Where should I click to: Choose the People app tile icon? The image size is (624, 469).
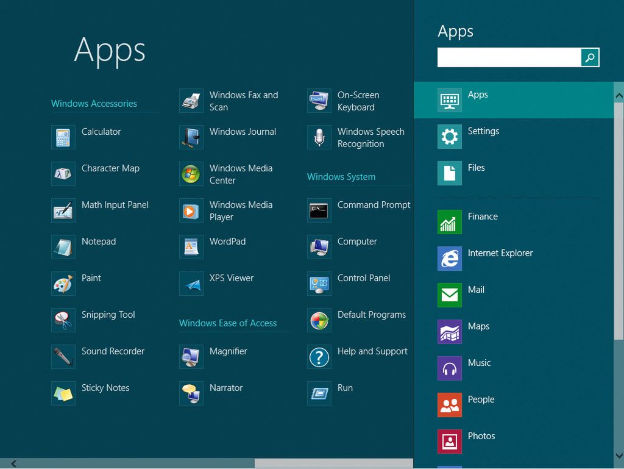[450, 405]
